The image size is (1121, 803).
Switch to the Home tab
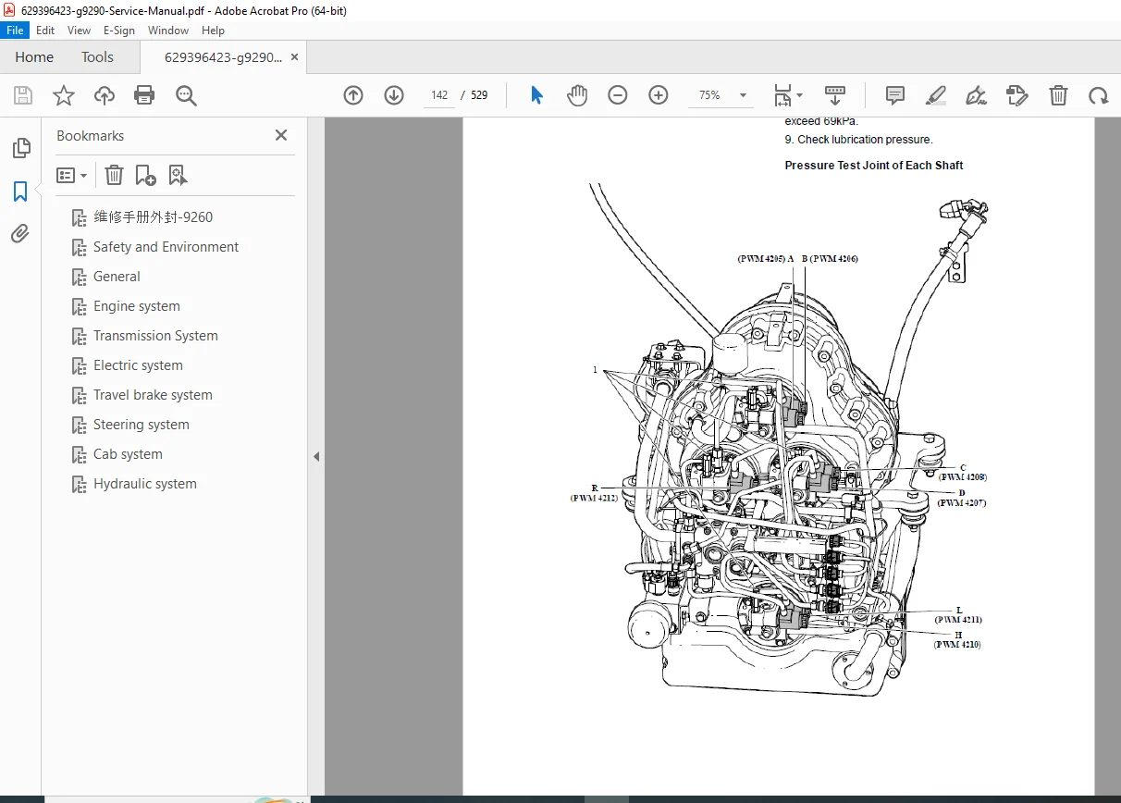(34, 57)
